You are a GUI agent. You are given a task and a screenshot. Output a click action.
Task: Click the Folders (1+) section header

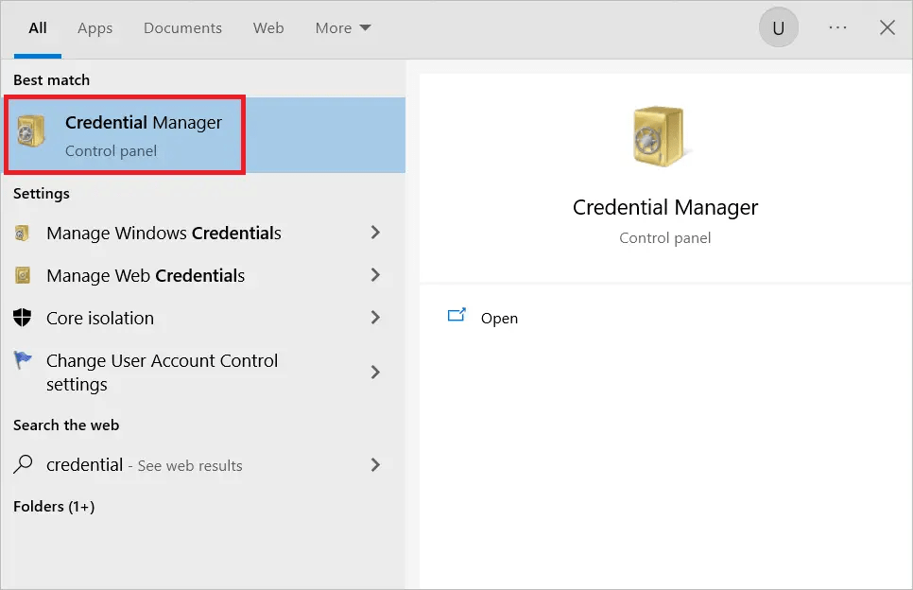tap(53, 506)
